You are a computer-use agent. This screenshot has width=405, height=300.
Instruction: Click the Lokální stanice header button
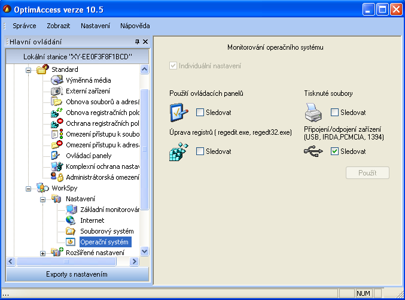78,57
